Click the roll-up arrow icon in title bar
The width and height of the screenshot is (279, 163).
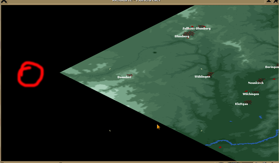[x=269, y=1]
